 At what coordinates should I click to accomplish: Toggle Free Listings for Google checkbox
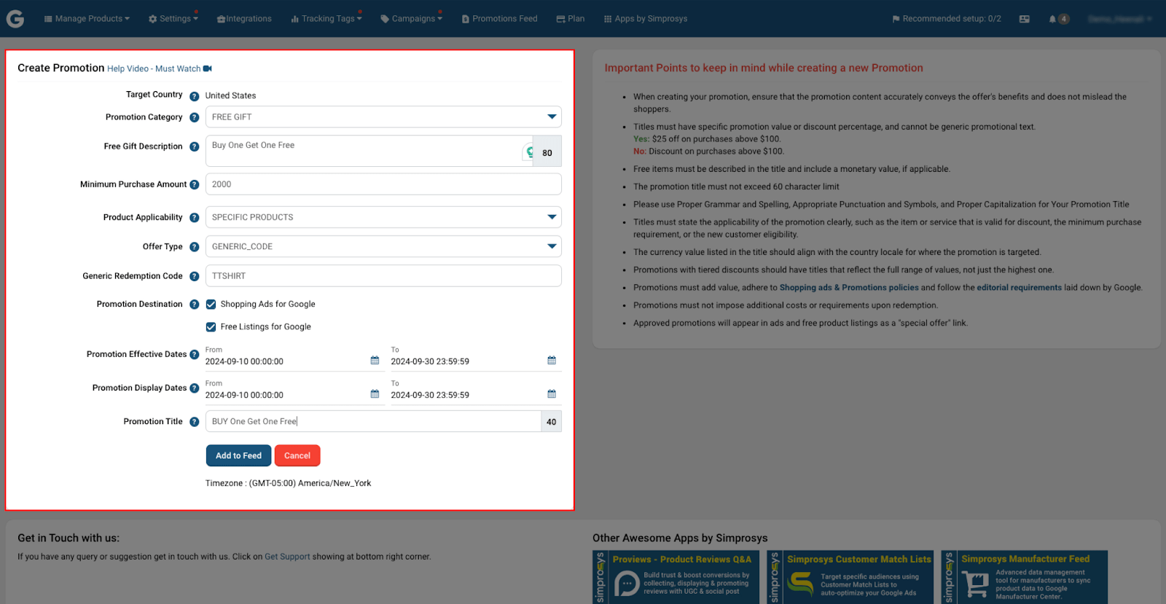[211, 327]
